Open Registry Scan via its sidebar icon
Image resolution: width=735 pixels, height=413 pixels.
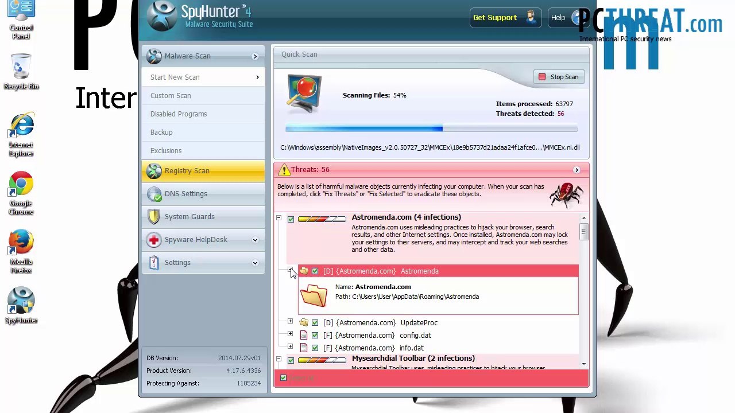coord(154,171)
